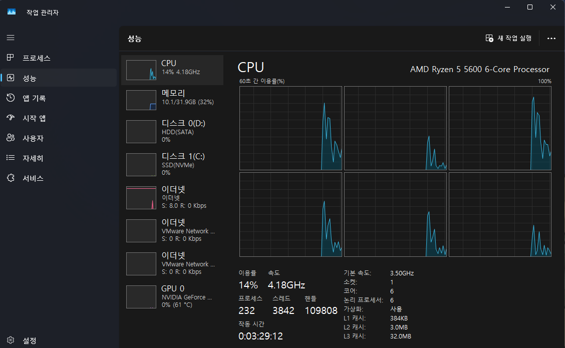Select 디스크 0(D:) HDD resource
The image size is (565, 348).
(x=172, y=132)
